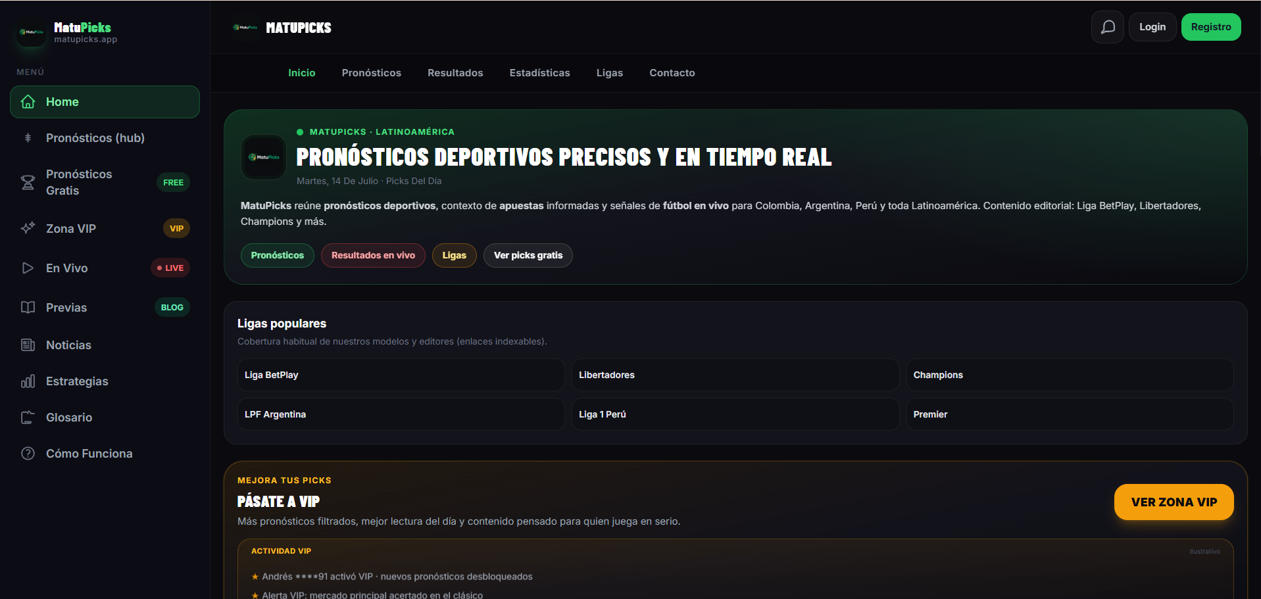The image size is (1261, 599).
Task: Open the Champions league card
Action: 1070,375
